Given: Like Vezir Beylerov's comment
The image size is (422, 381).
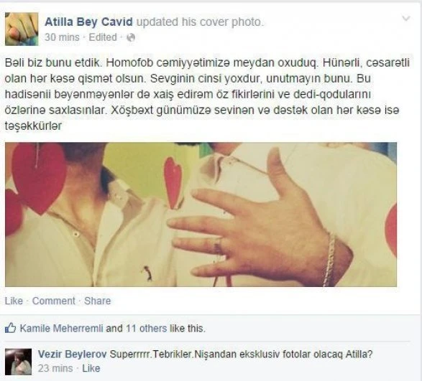Looking at the screenshot, I should (91, 368).
